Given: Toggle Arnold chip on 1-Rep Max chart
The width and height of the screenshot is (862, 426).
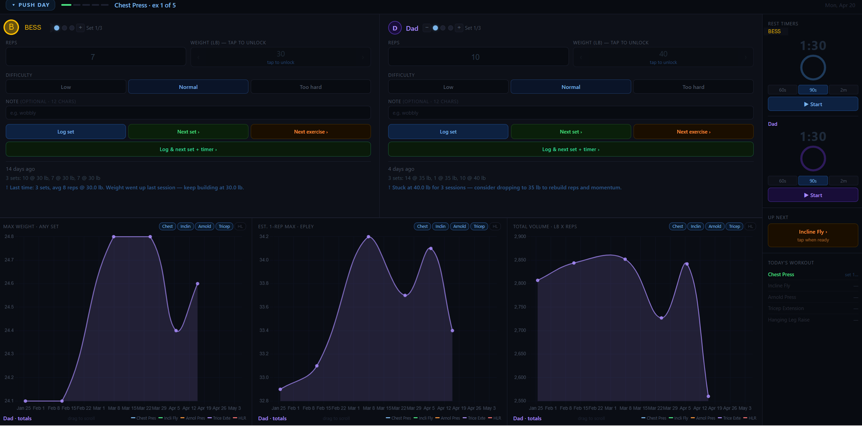Looking at the screenshot, I should pos(459,227).
